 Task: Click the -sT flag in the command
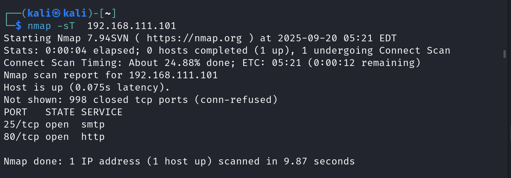(69, 26)
